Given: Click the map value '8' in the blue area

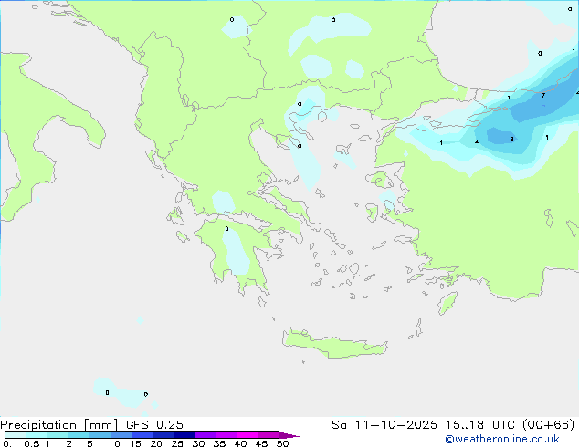Looking at the screenshot, I should click(x=511, y=139).
